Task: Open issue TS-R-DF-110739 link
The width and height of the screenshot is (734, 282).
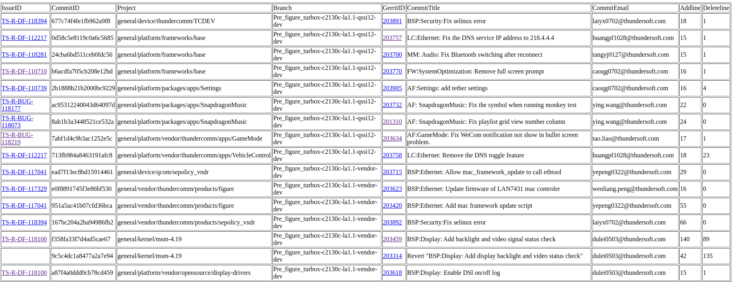Action: tap(24, 88)
